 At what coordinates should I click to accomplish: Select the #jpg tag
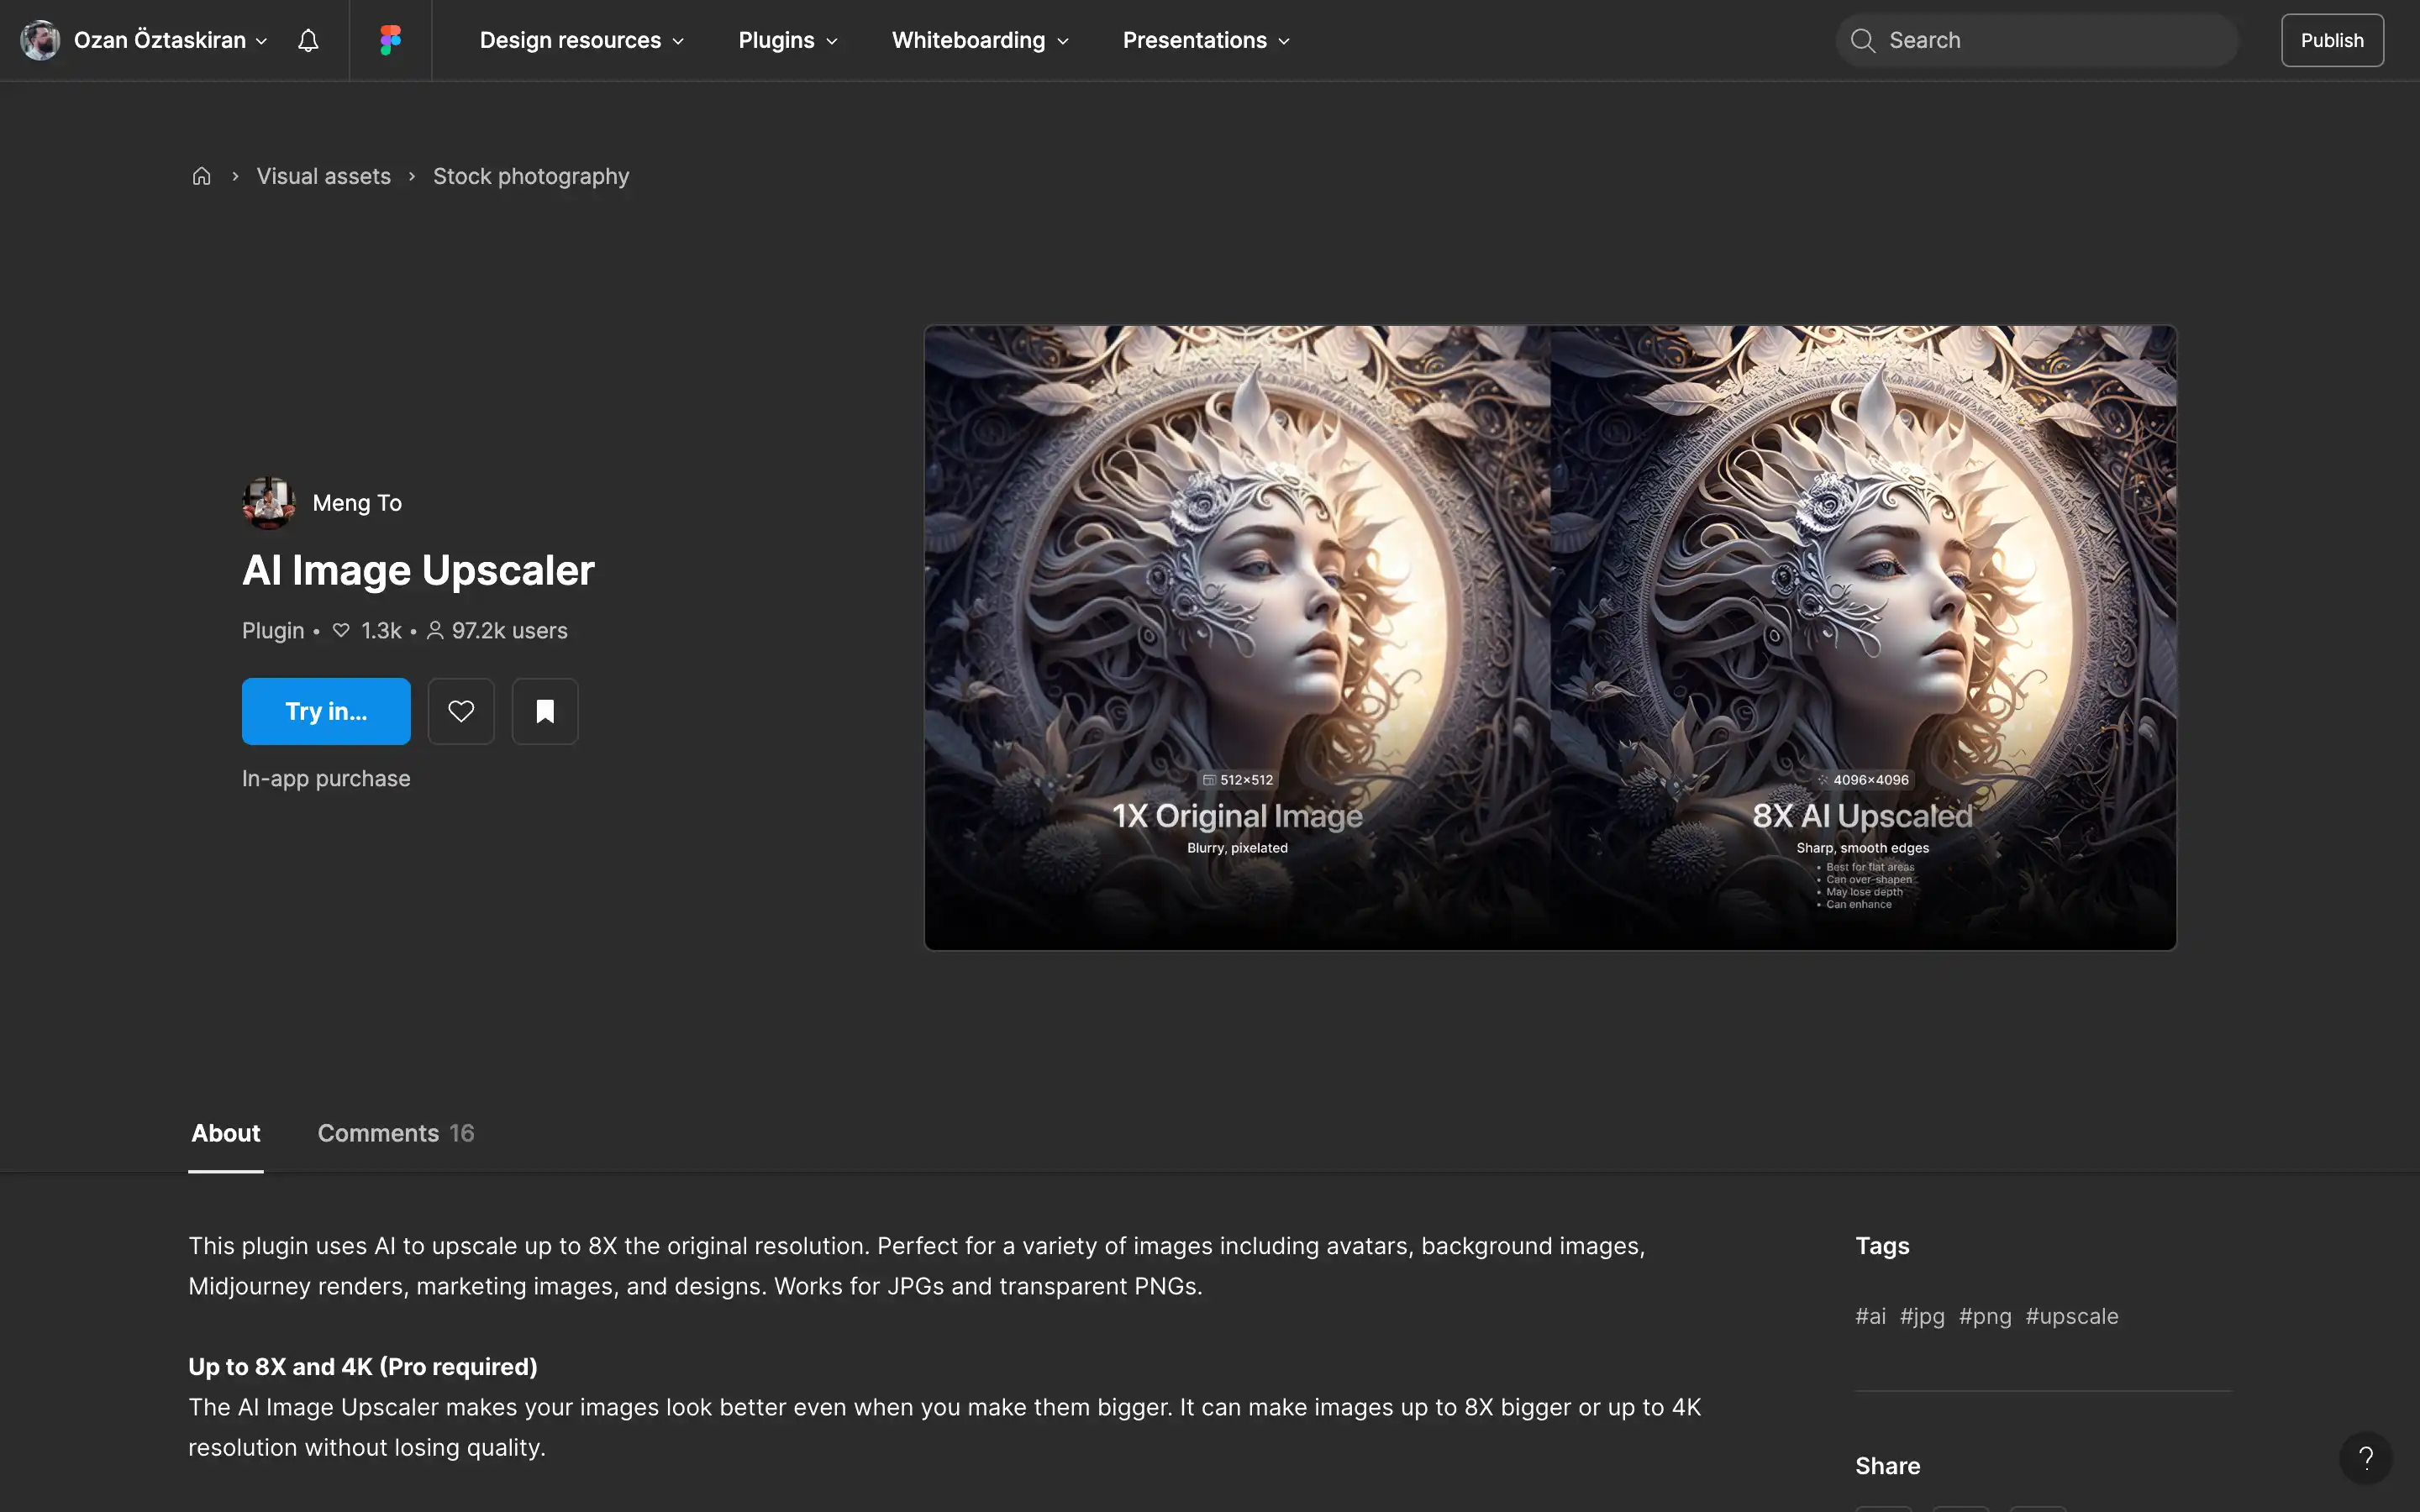click(1922, 1316)
